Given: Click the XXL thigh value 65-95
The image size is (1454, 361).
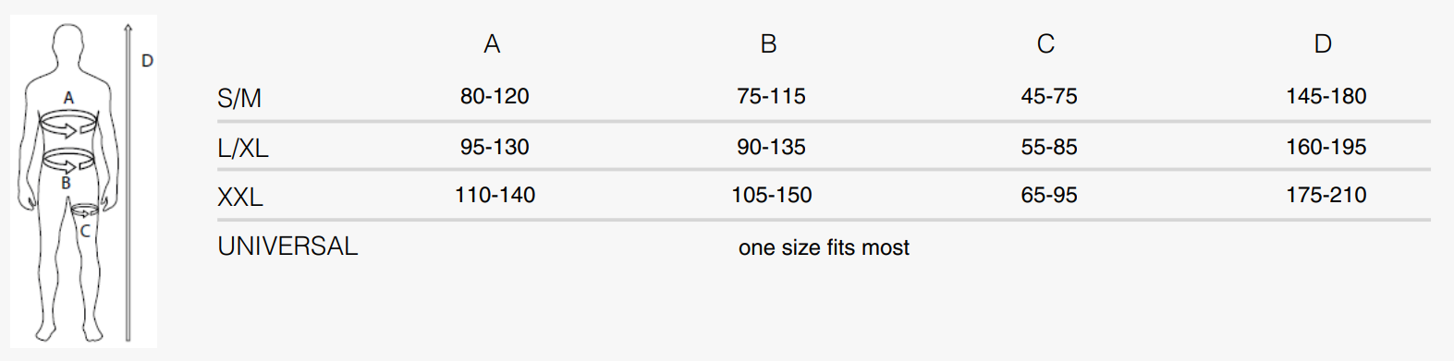Looking at the screenshot, I should tap(1049, 195).
